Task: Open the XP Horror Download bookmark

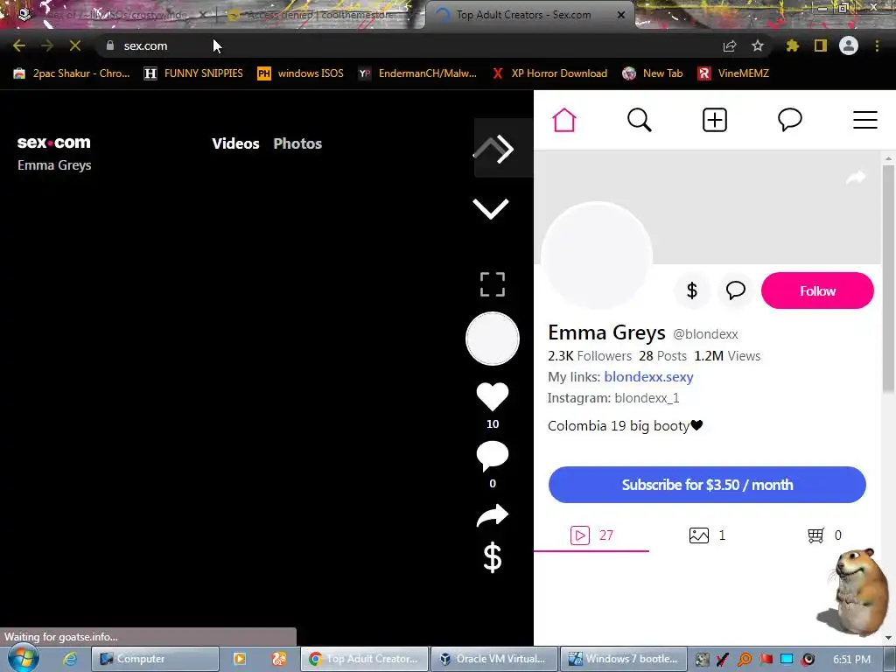Action: 549,73
